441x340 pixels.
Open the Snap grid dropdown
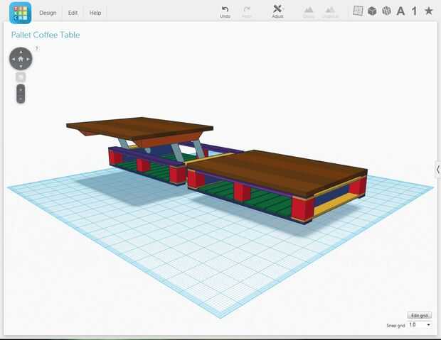click(x=420, y=325)
